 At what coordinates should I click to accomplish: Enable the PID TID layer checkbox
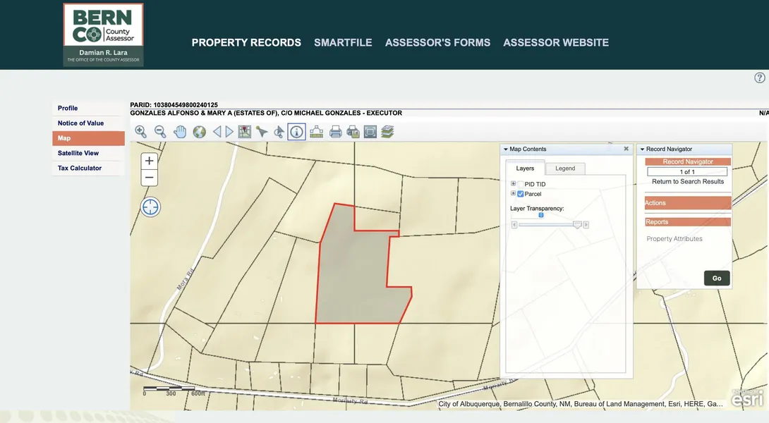[521, 184]
